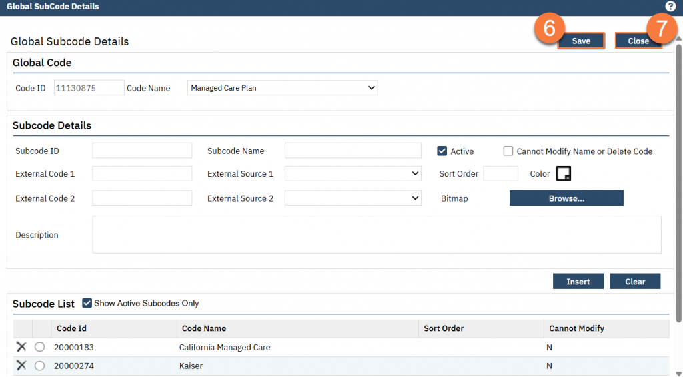Click Browse to choose a bitmap

[x=566, y=198]
